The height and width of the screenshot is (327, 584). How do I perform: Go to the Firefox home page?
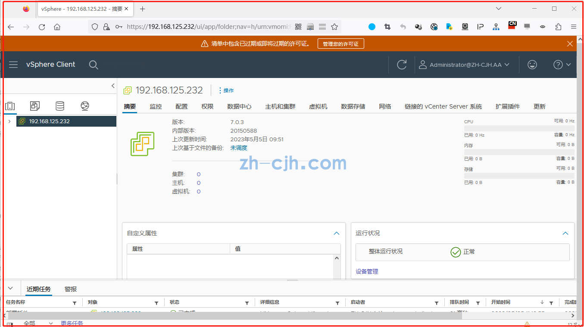pyautogui.click(x=57, y=27)
